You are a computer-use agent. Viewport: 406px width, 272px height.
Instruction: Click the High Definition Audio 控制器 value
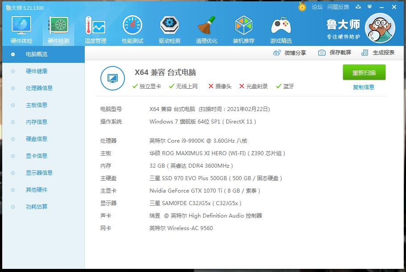tap(206, 215)
